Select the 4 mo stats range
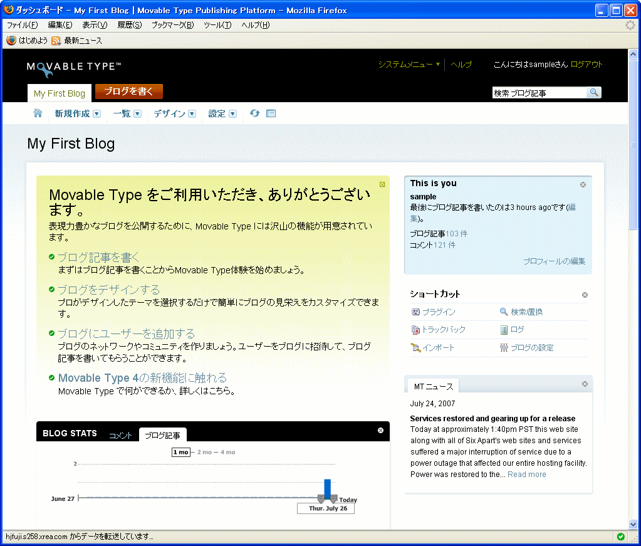Image resolution: width=641 pixels, height=546 pixels. pyautogui.click(x=227, y=452)
